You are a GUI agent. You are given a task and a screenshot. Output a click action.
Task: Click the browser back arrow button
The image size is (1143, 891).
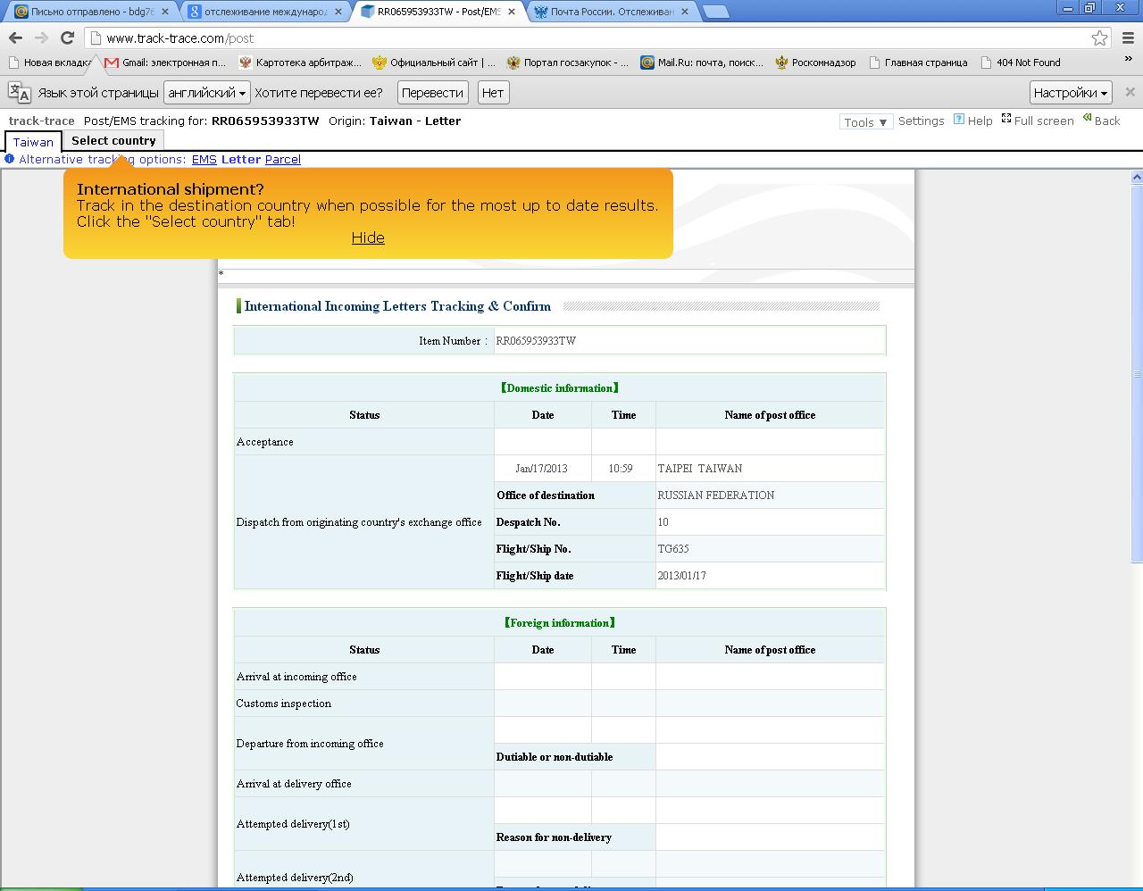15,37
